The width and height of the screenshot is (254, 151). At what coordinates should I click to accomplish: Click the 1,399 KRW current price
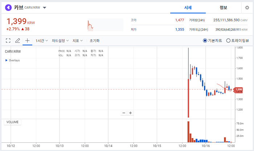point(21,21)
